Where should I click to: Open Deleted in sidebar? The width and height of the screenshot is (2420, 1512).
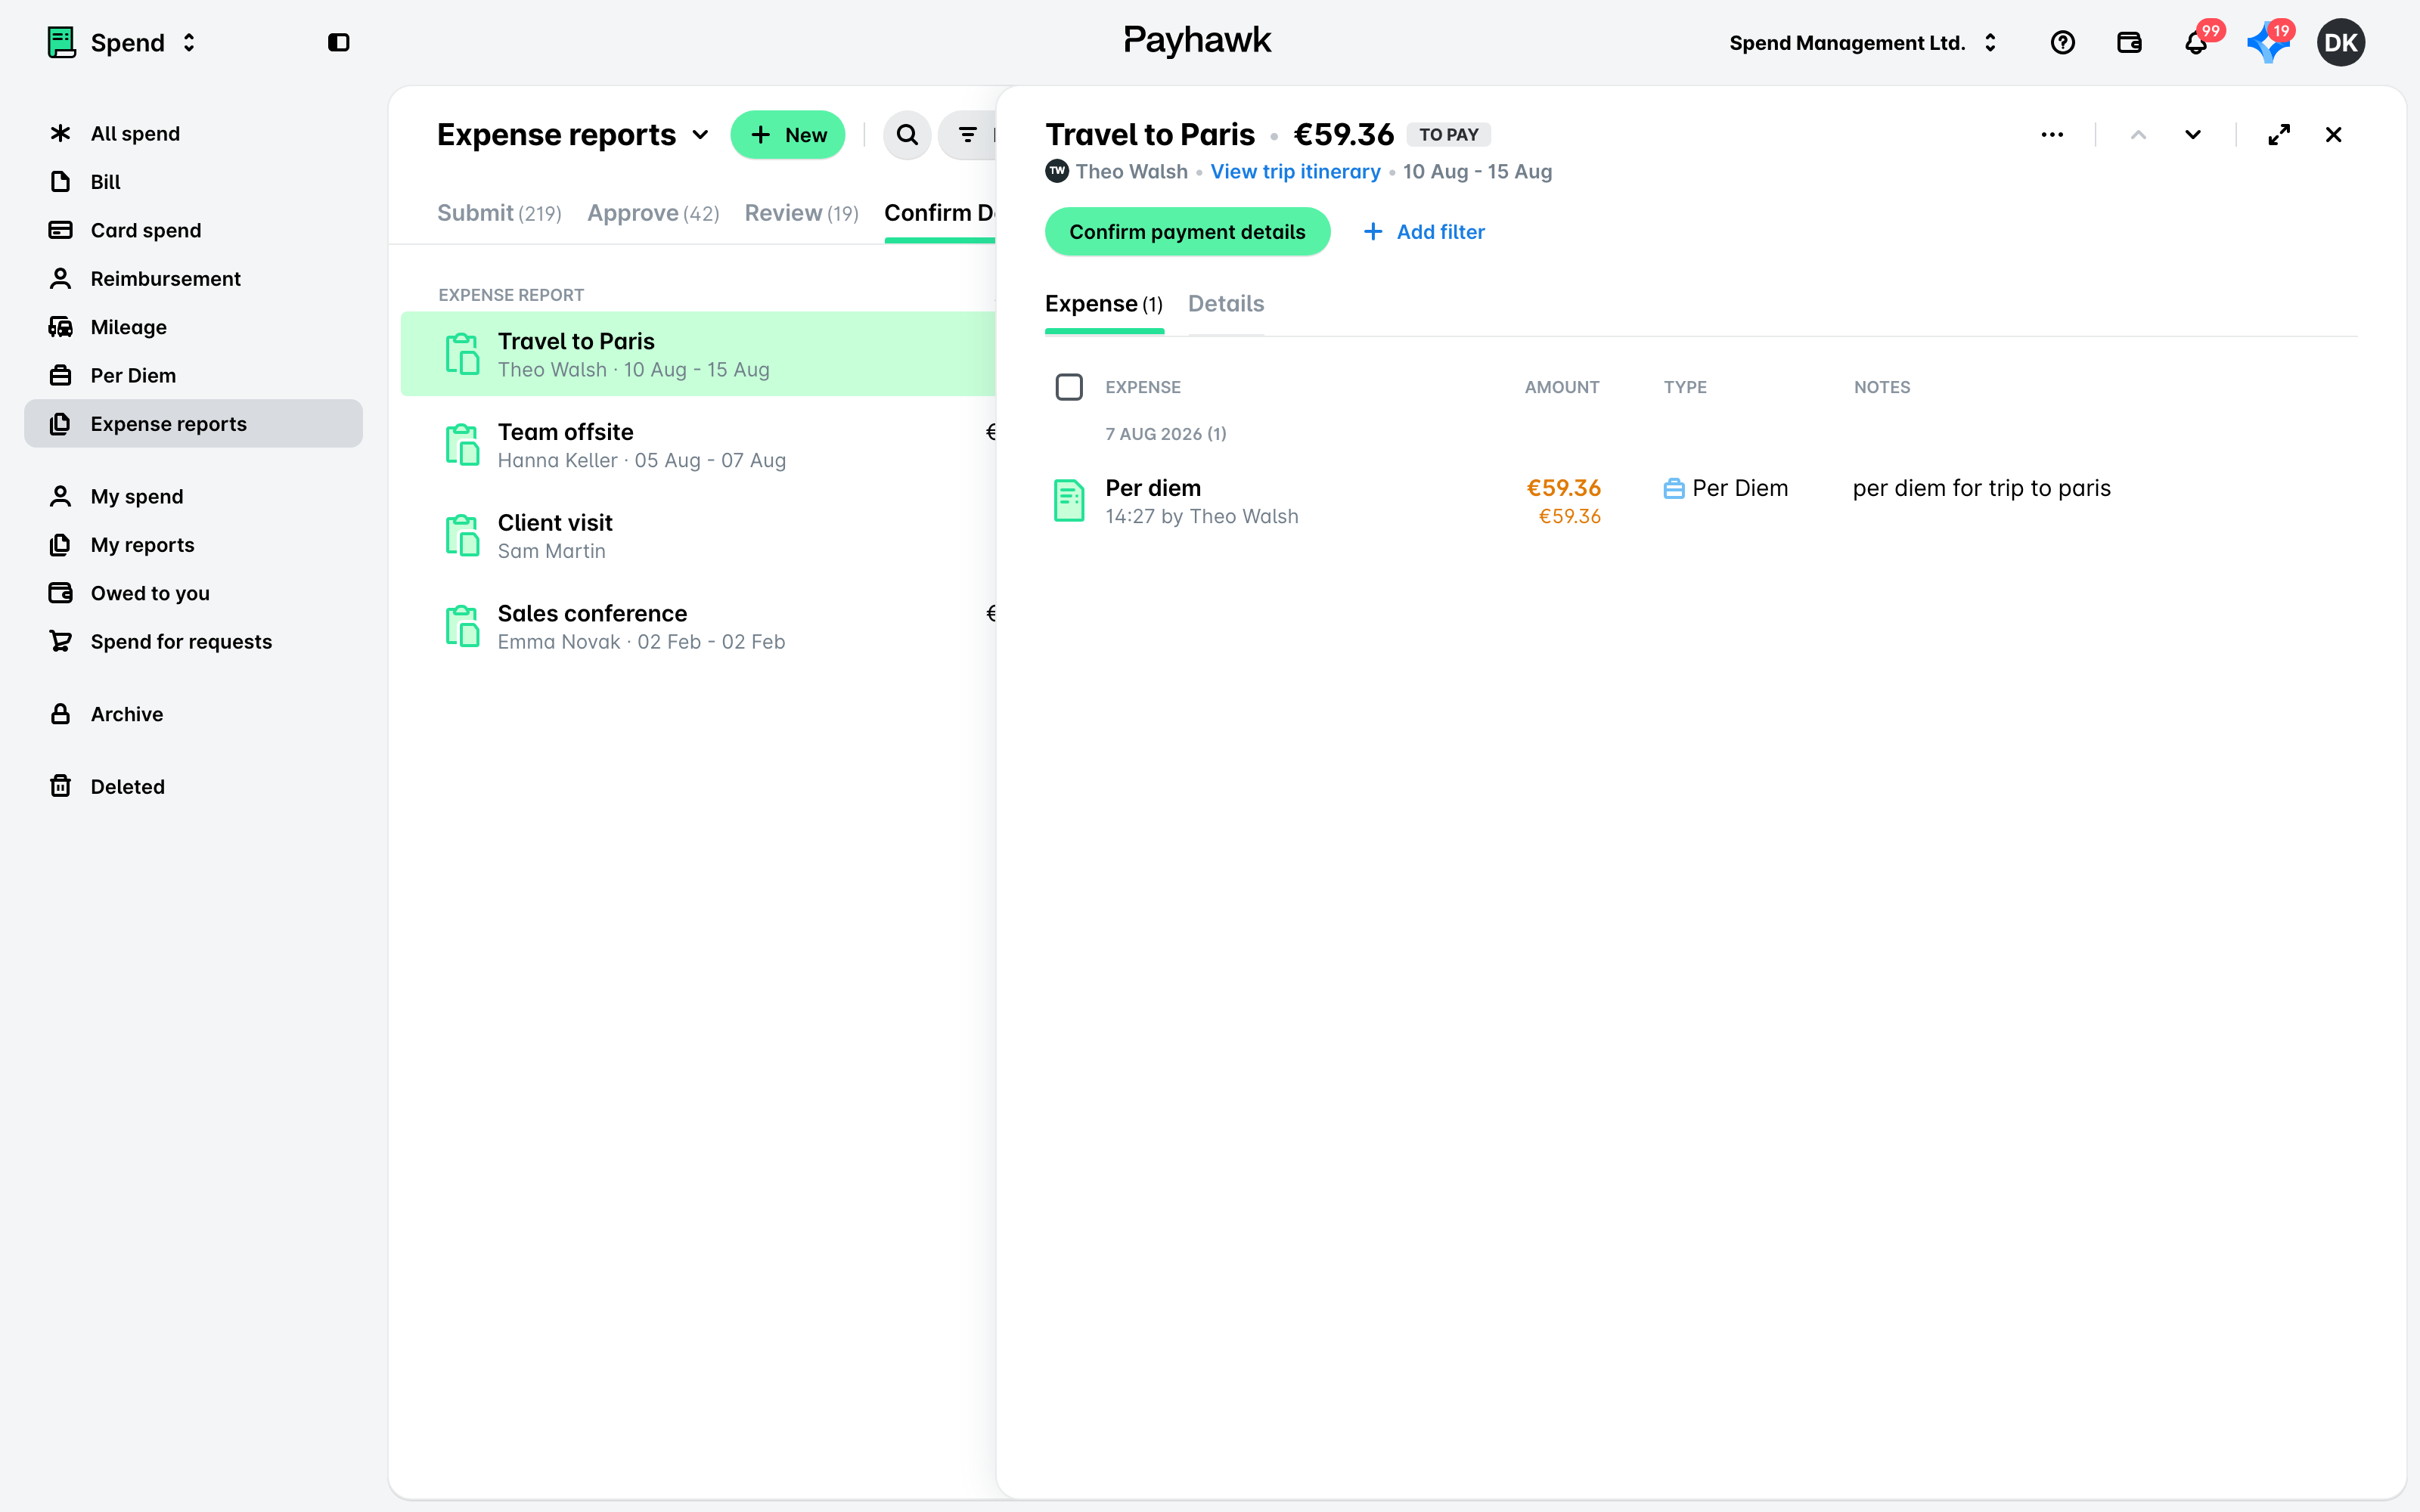click(x=193, y=787)
